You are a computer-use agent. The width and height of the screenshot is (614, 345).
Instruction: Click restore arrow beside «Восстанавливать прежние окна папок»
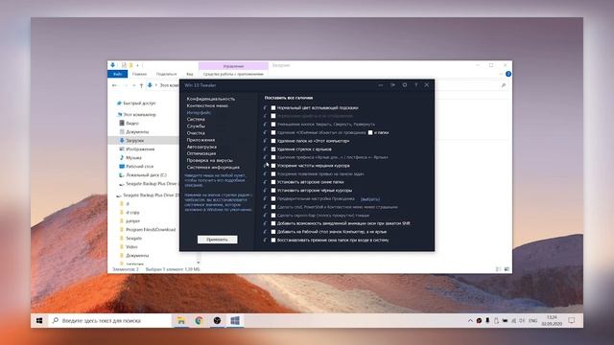click(266, 240)
